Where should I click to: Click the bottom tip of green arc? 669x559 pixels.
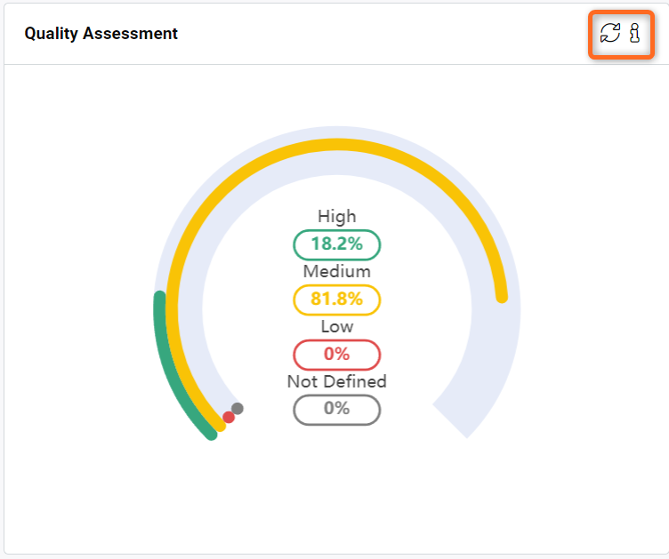[x=212, y=435]
